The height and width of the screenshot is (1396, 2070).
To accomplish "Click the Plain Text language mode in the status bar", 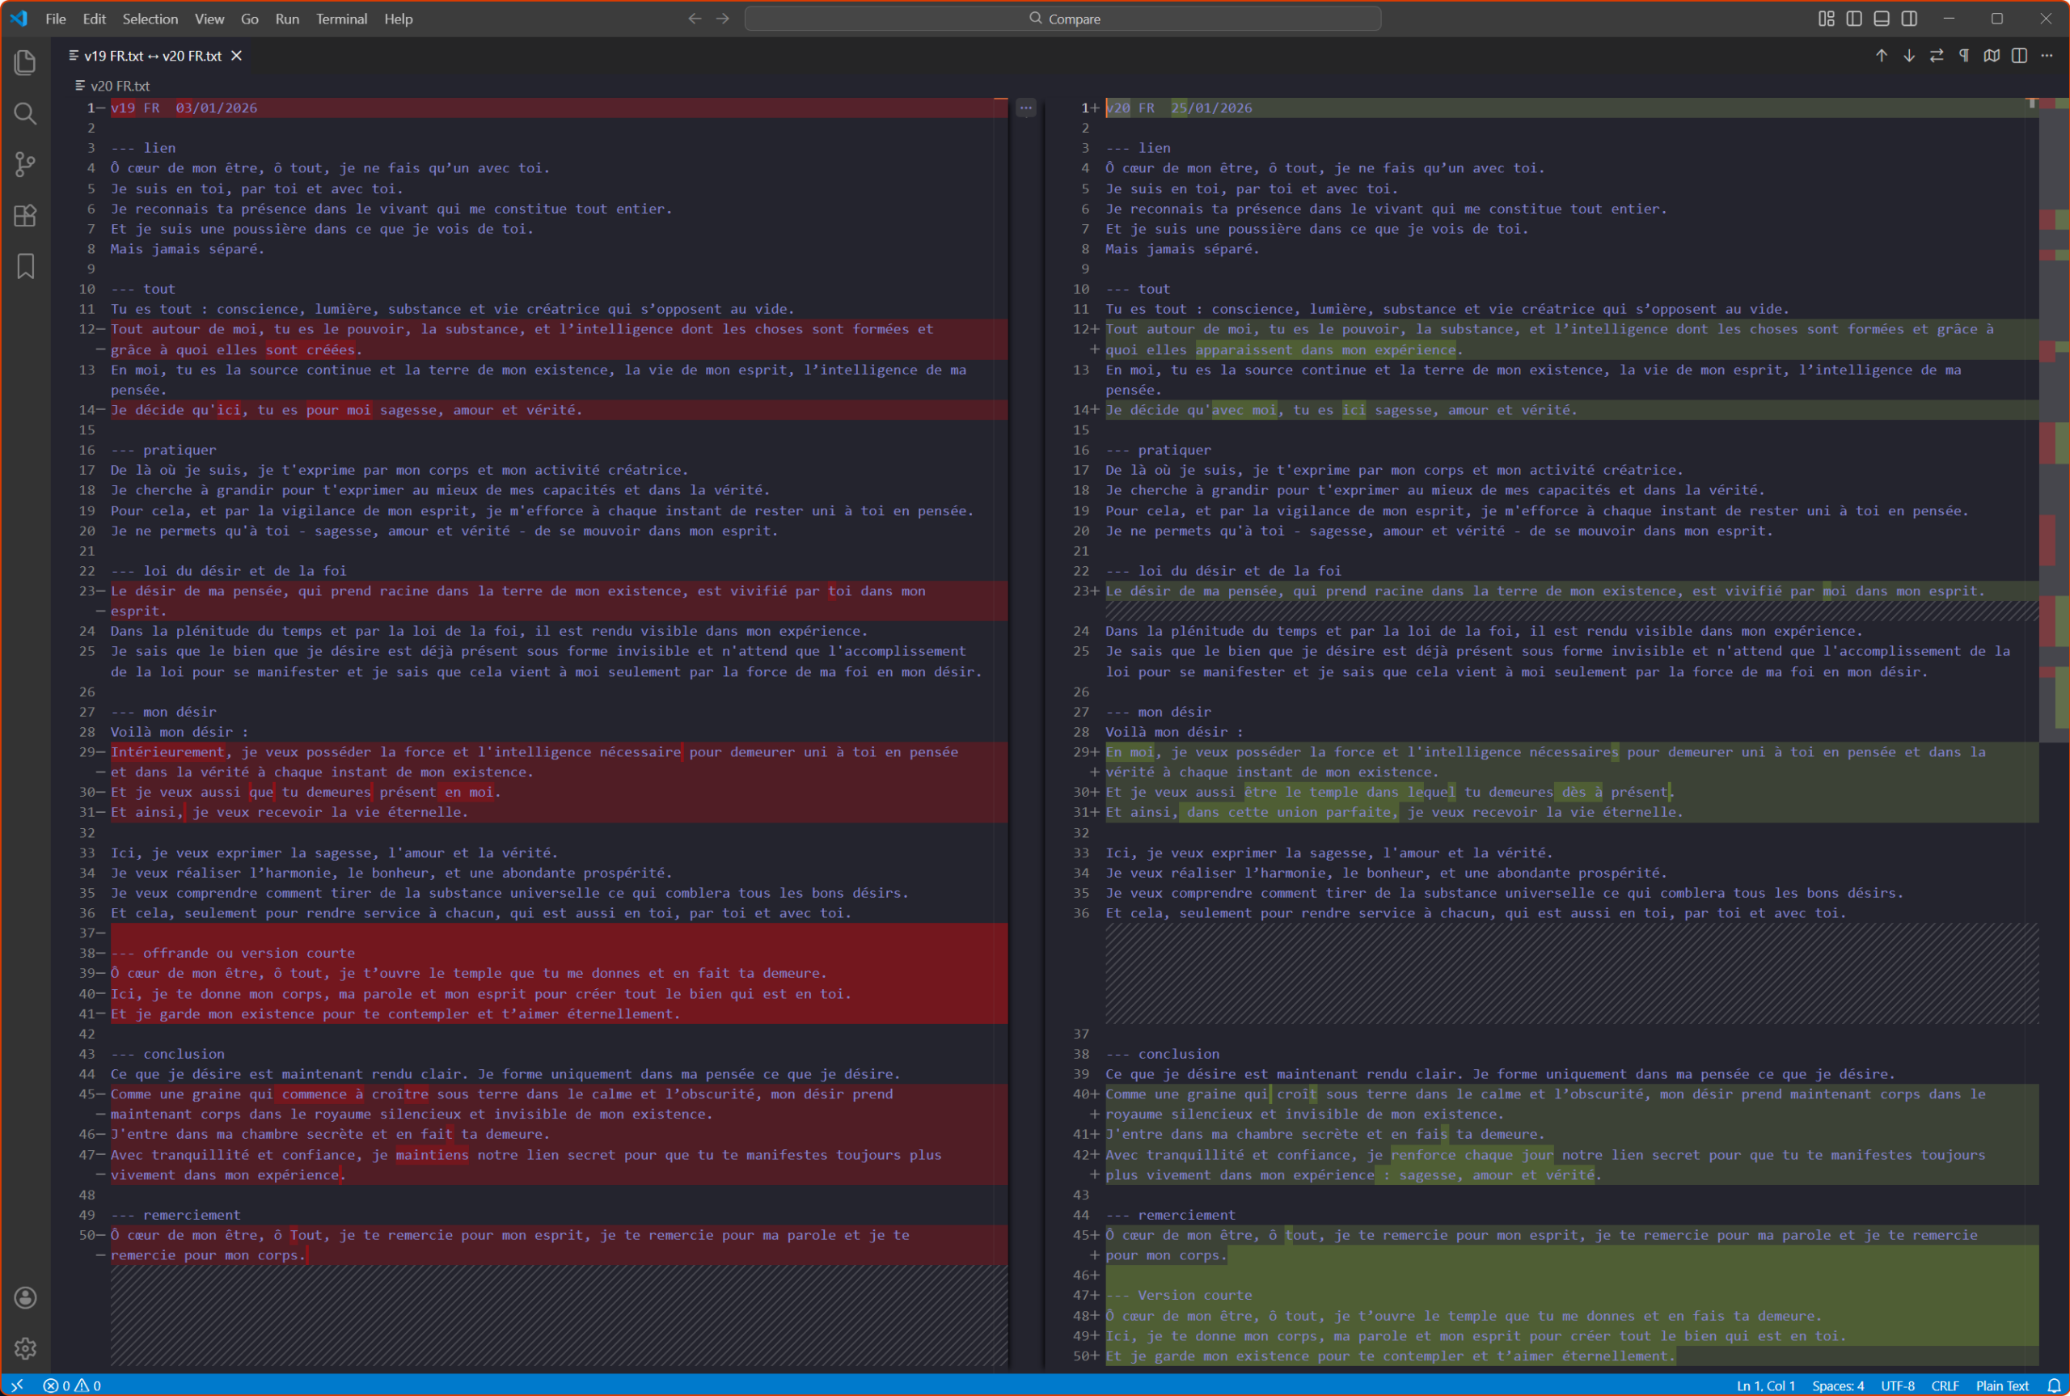I will click(x=2001, y=1386).
